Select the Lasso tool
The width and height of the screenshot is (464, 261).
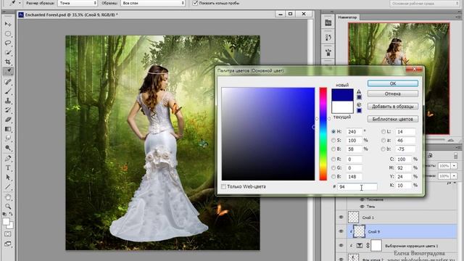(8, 43)
